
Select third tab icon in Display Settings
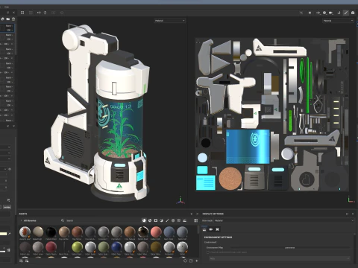tap(217, 229)
